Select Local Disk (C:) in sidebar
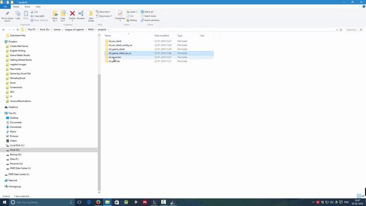 pyautogui.click(x=17, y=145)
